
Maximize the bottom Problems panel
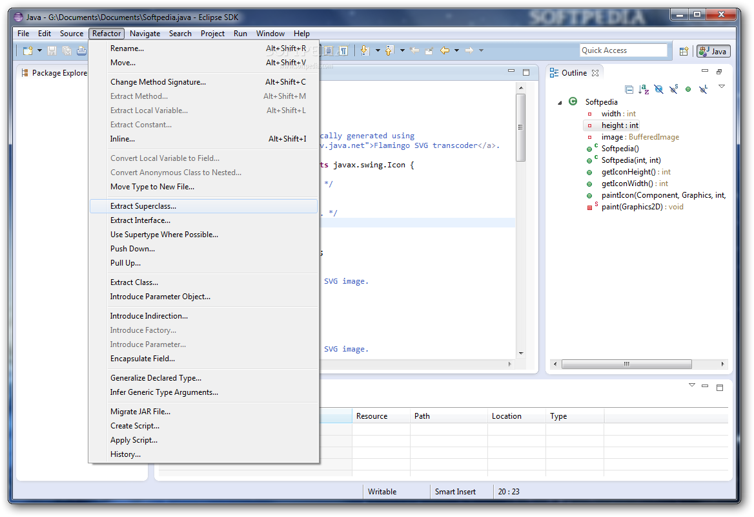pyautogui.click(x=720, y=388)
